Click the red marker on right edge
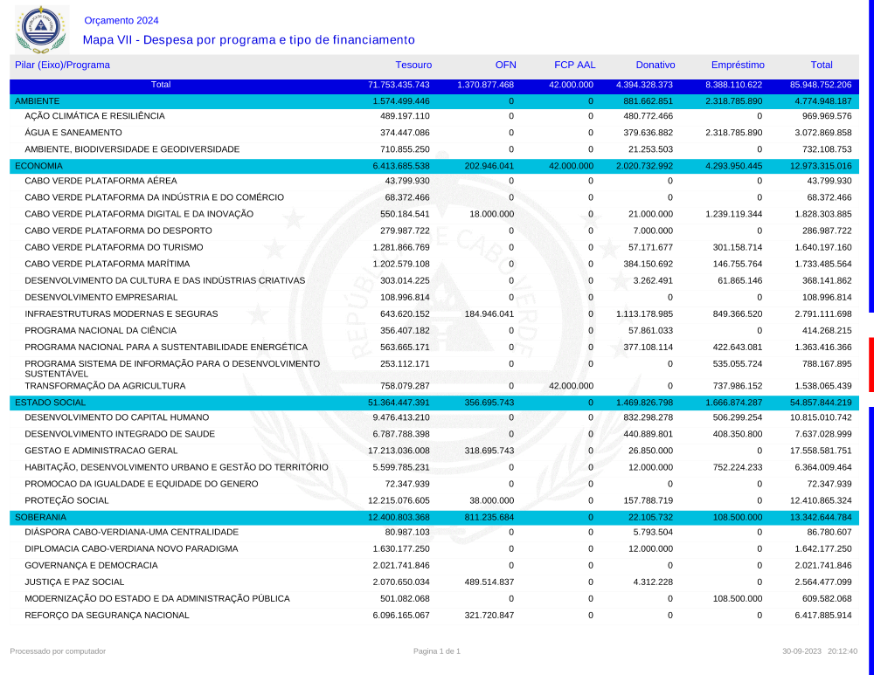 click(871, 364)
